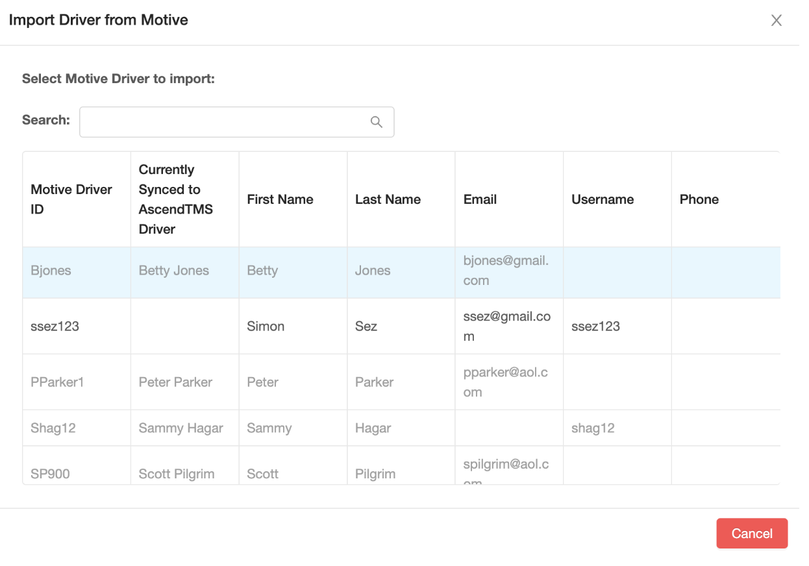The image size is (809, 566).
Task: Click the Betty Jones synced driver cell
Action: (x=185, y=273)
